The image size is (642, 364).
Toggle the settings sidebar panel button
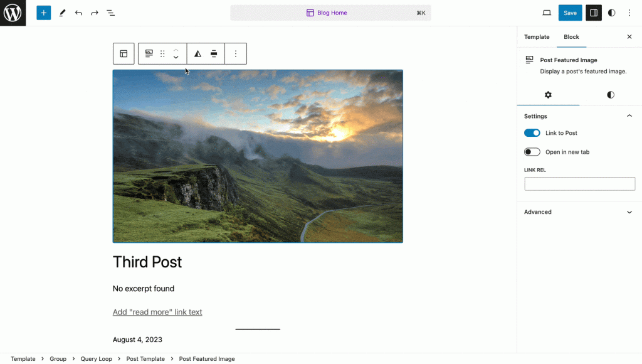[x=593, y=13]
